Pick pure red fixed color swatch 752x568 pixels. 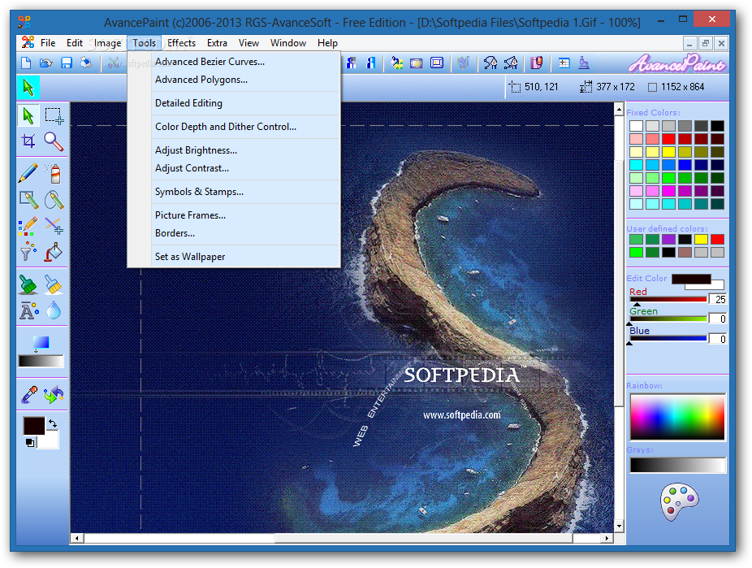coord(668,139)
